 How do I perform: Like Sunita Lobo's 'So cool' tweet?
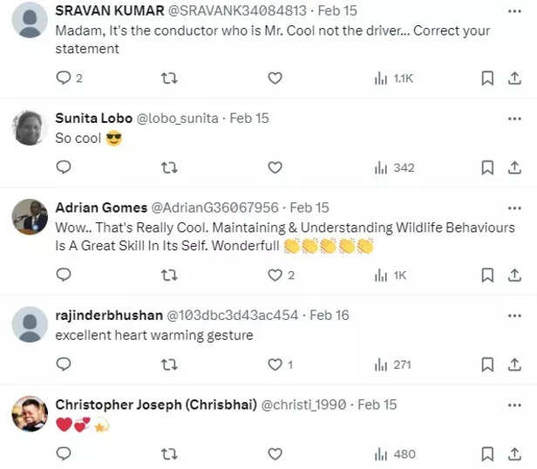[275, 167]
